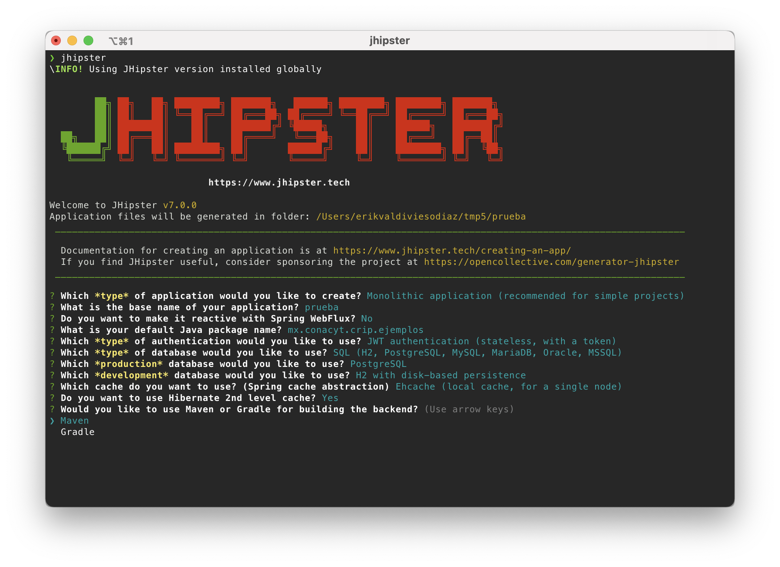The width and height of the screenshot is (780, 567).
Task: Select the Gradle build option
Action: (77, 432)
